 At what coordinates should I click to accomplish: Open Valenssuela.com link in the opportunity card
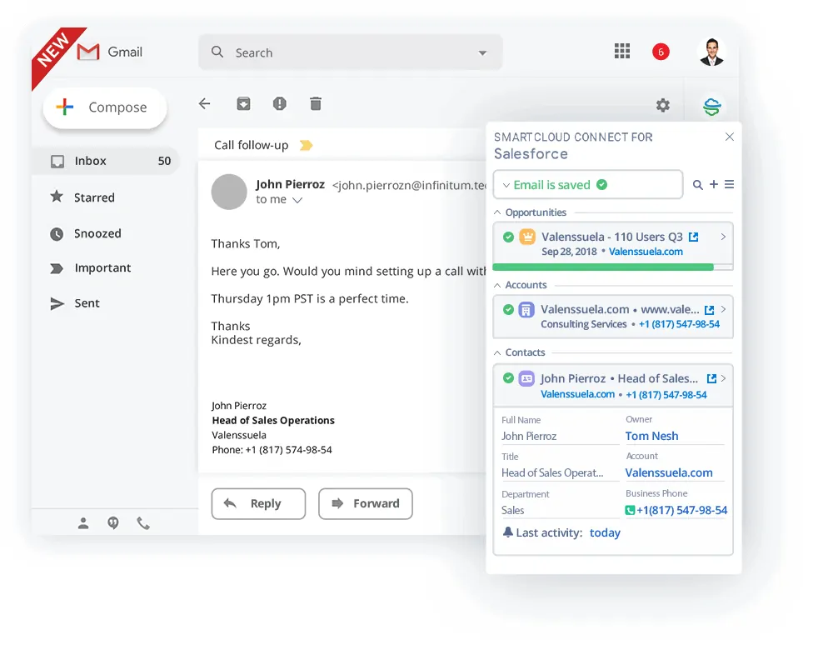click(646, 252)
